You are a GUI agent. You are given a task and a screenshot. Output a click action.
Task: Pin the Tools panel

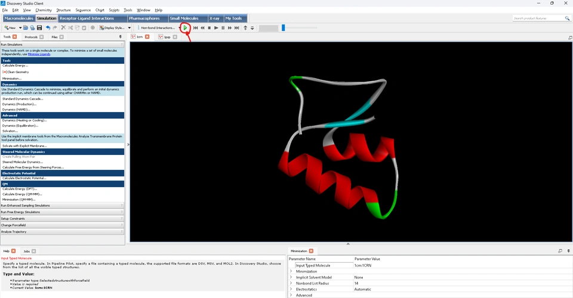coord(121,37)
